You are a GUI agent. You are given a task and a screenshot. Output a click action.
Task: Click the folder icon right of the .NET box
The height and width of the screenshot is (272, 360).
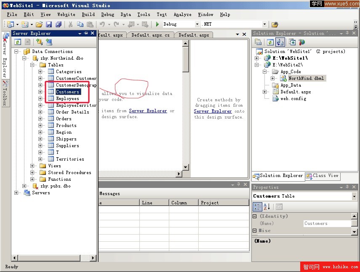(275, 24)
